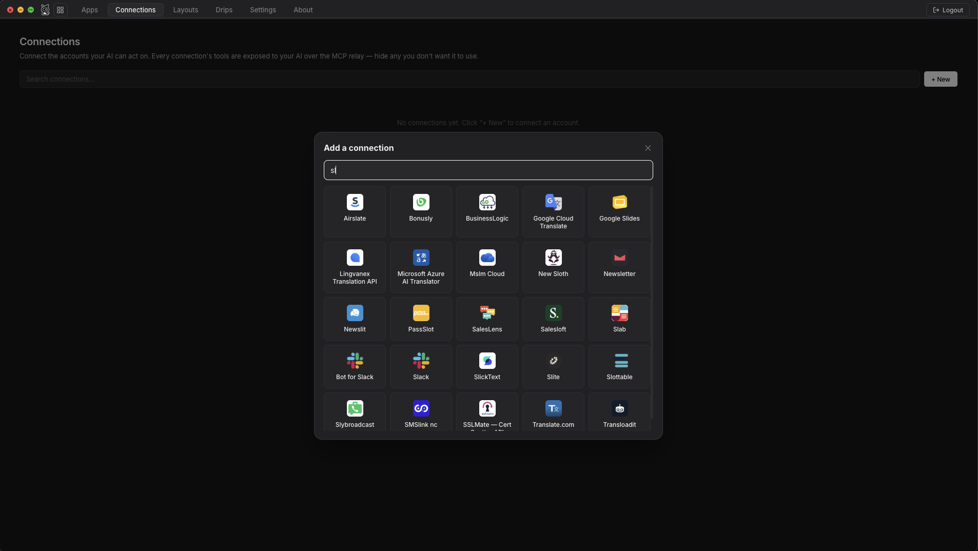Select the Airslate connection icon
Image resolution: width=978 pixels, height=551 pixels.
point(355,202)
